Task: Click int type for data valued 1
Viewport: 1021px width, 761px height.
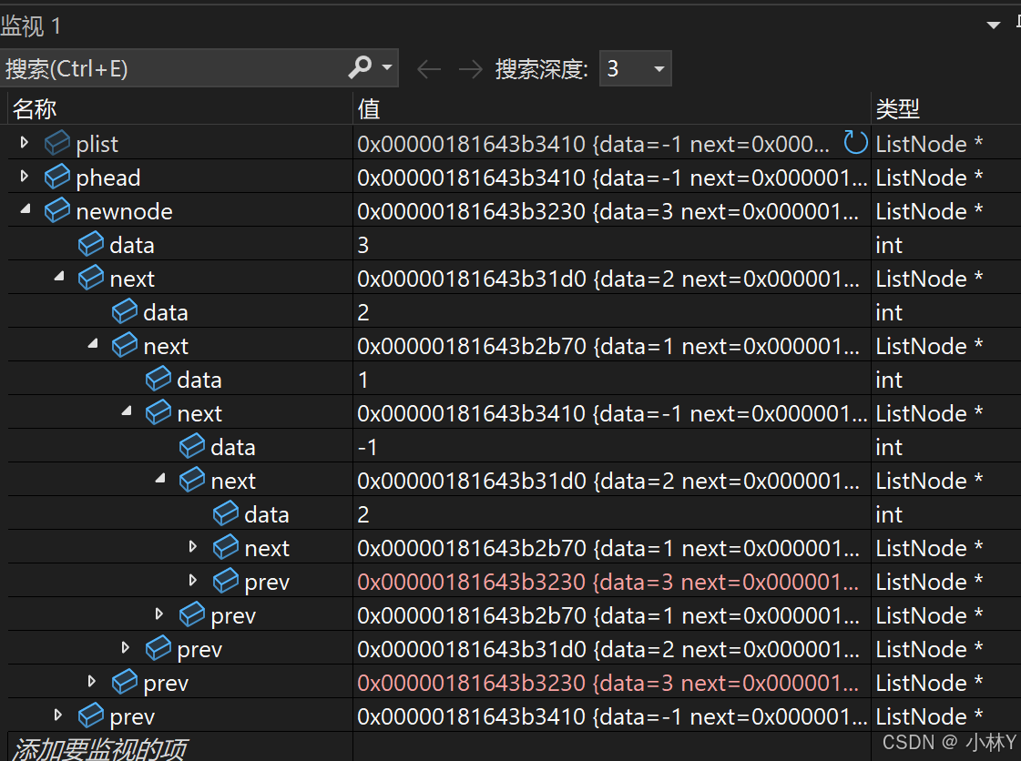Action: 889,380
